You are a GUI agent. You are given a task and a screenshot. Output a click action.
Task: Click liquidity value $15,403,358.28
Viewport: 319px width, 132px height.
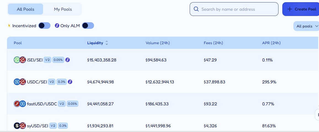point(102,60)
